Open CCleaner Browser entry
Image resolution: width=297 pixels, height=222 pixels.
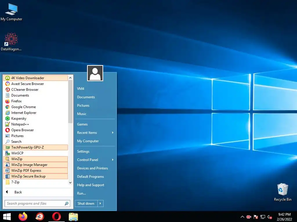[36, 90]
